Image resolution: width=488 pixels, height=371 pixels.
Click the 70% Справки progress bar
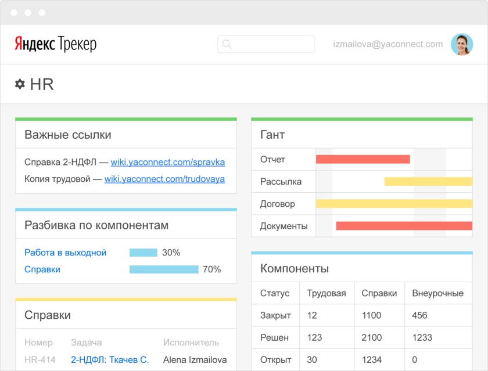click(163, 269)
